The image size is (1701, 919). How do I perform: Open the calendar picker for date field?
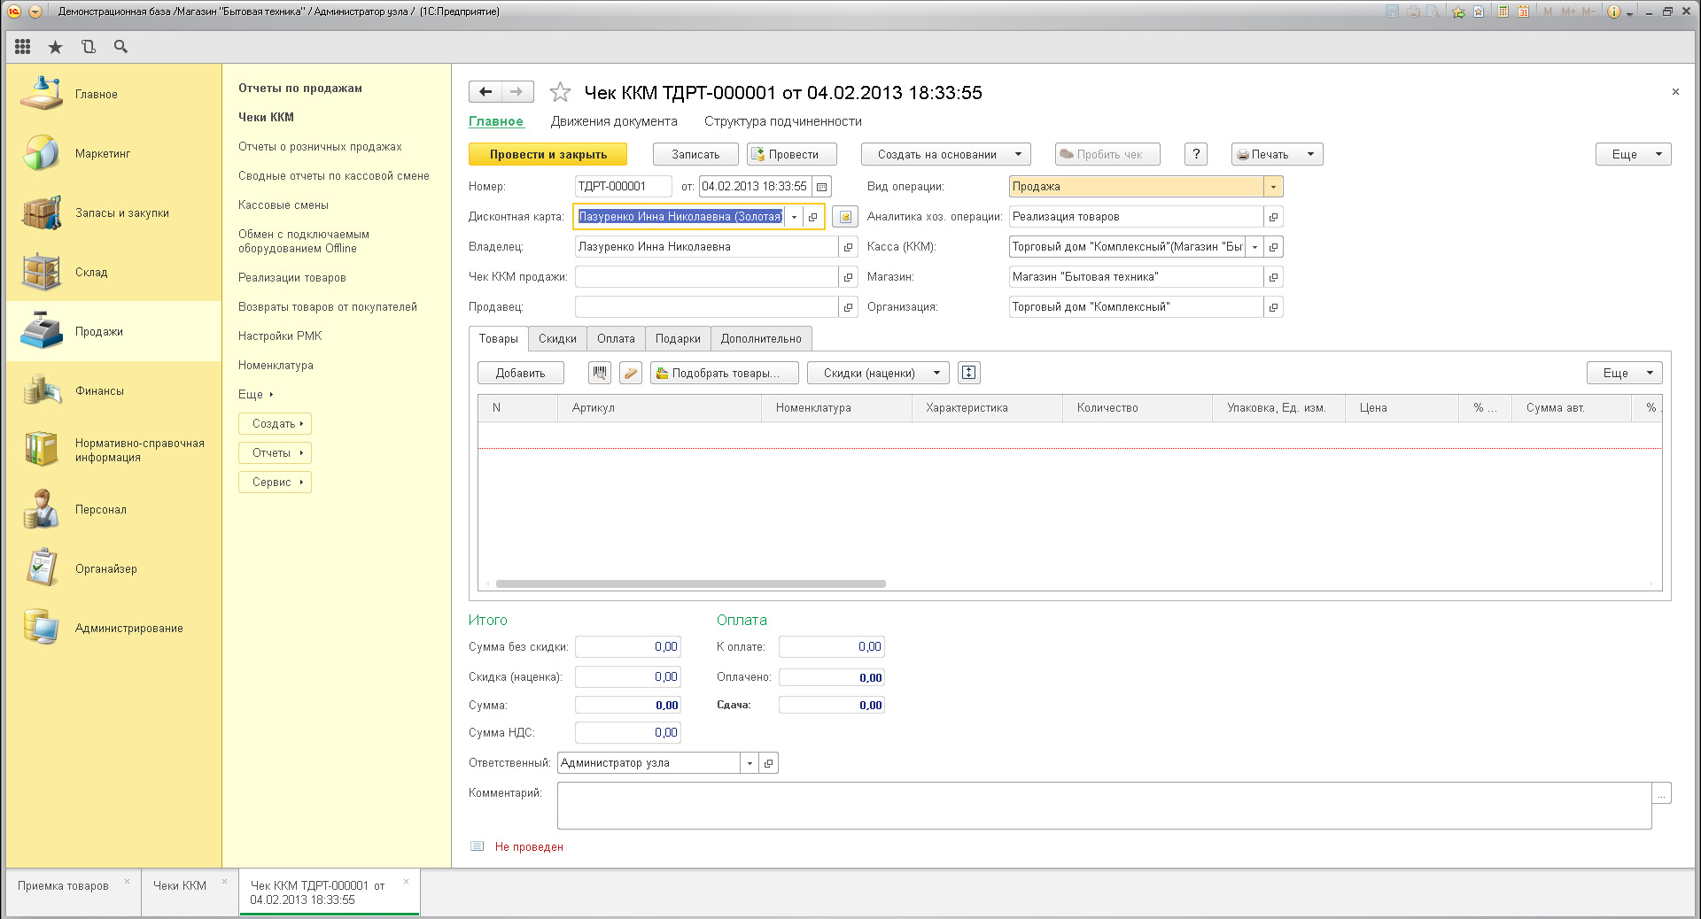click(x=821, y=187)
